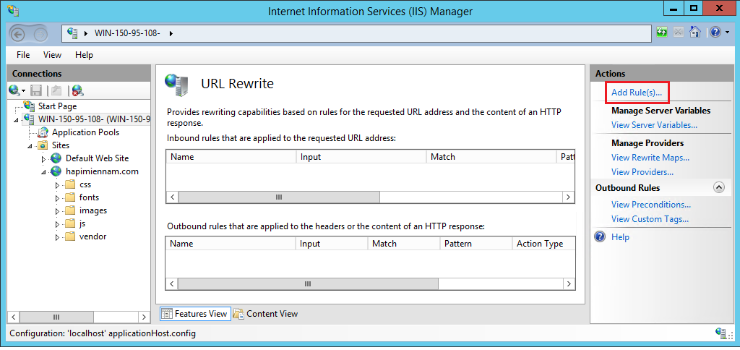The width and height of the screenshot is (740, 350).
Task: Switch to Content View tab
Action: [266, 314]
